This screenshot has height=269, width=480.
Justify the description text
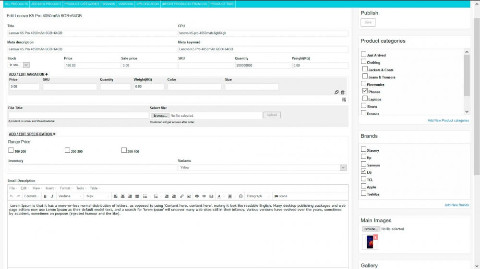(137, 196)
